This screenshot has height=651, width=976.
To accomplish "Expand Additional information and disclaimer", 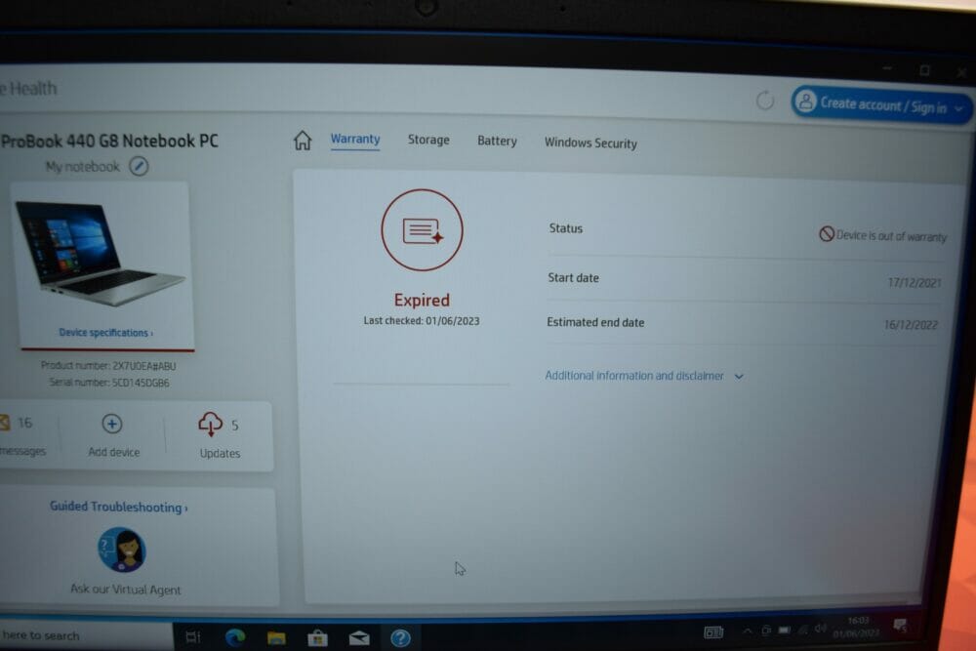I will (x=643, y=376).
